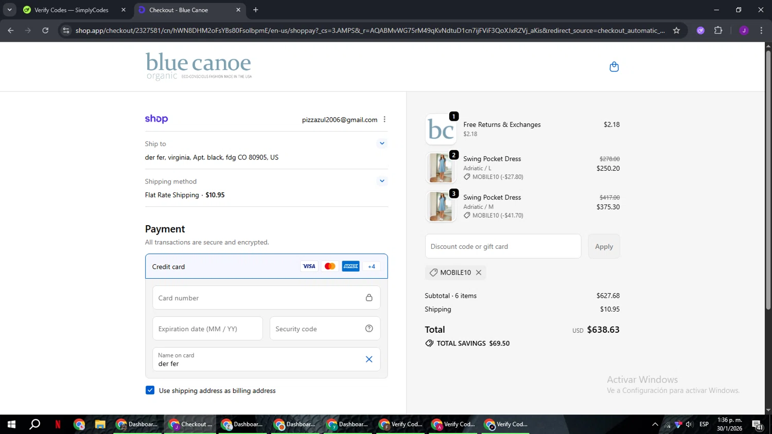Open the Chrome profile avatar J

[744, 30]
